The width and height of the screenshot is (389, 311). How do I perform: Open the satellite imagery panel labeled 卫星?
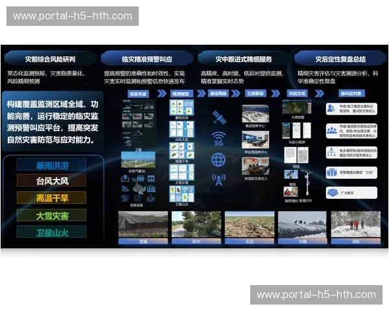click(x=139, y=124)
